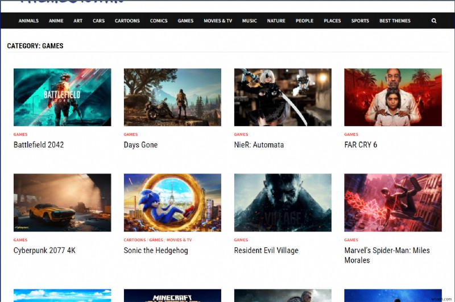Click the Battlefield 2042 title link

39,145
